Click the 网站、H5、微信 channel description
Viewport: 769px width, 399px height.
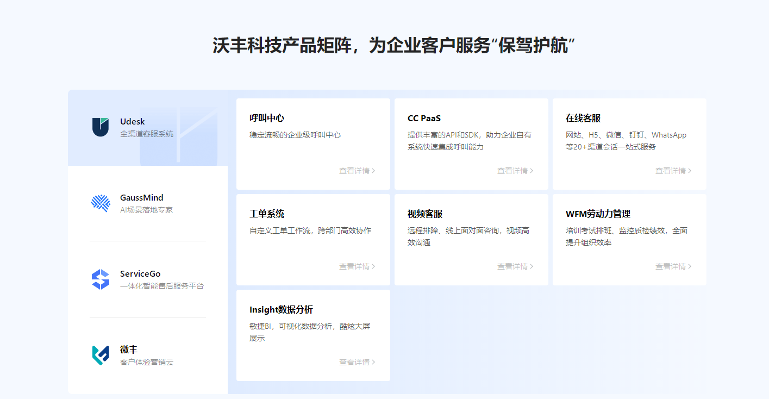pyautogui.click(x=626, y=141)
